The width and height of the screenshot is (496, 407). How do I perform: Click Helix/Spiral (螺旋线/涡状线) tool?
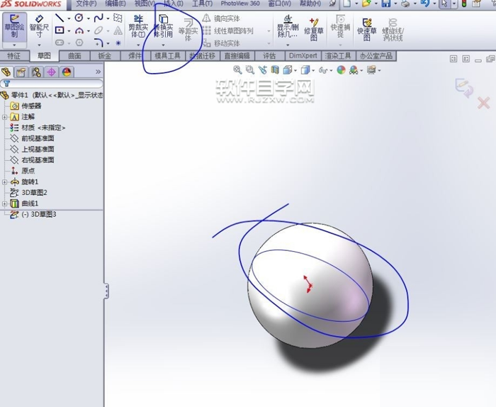coord(393,30)
